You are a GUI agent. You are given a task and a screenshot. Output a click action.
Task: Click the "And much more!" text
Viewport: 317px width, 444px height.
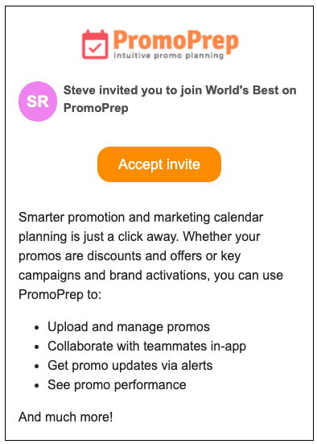(x=66, y=417)
